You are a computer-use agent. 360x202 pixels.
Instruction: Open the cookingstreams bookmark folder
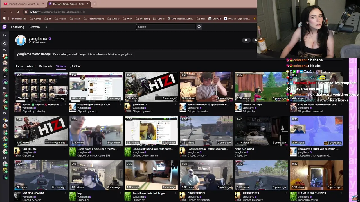pos(94,19)
